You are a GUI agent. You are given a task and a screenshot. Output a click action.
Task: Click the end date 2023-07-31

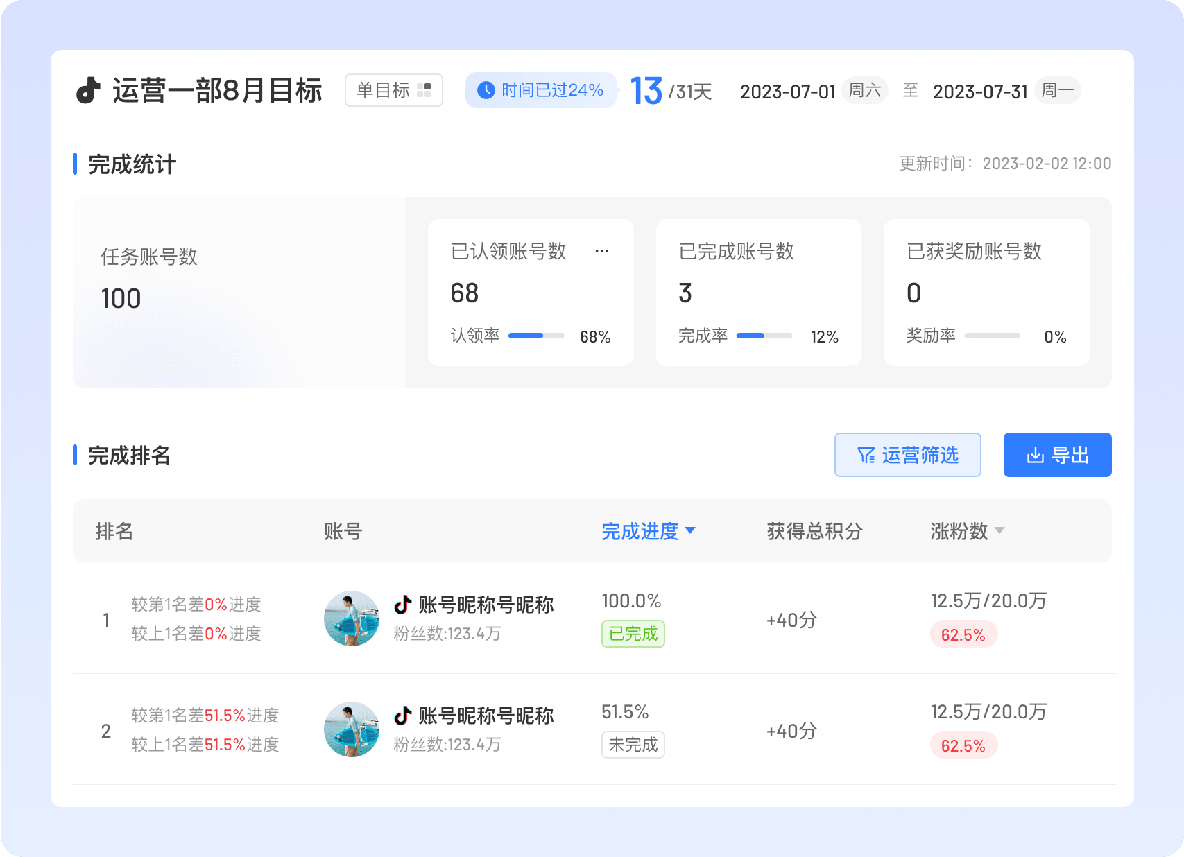(980, 92)
